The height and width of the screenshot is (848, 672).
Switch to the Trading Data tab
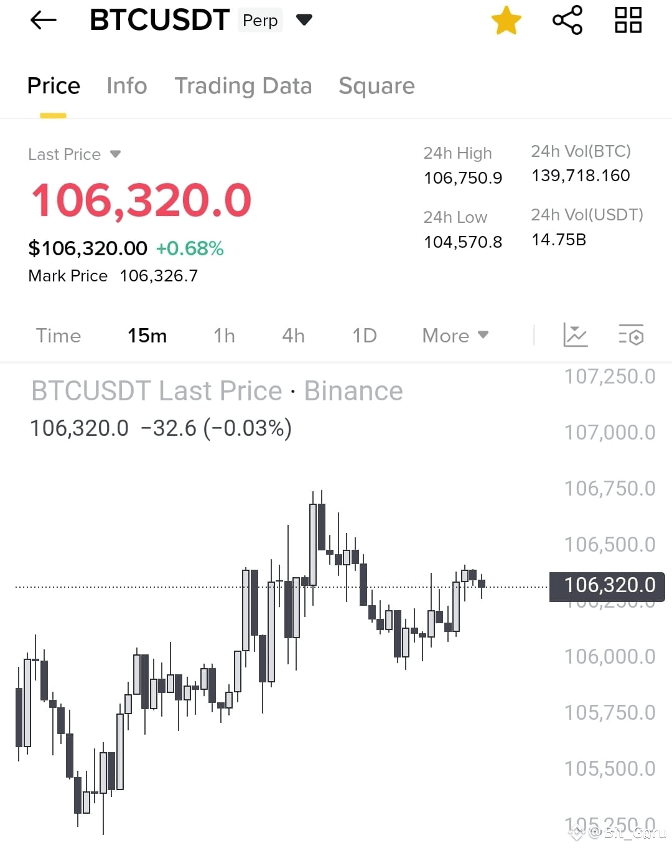click(x=243, y=86)
